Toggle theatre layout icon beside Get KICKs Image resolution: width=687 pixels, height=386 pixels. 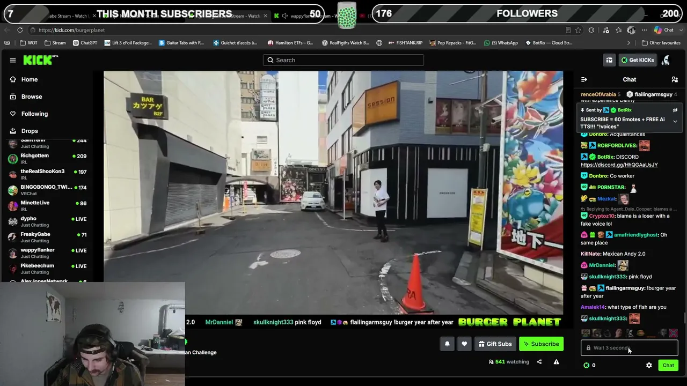coord(609,60)
